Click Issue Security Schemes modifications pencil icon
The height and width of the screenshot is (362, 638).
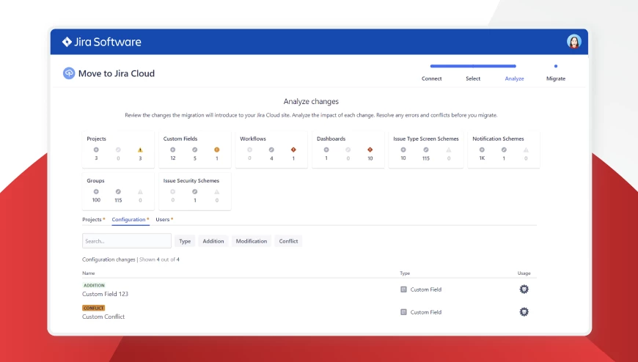point(194,191)
